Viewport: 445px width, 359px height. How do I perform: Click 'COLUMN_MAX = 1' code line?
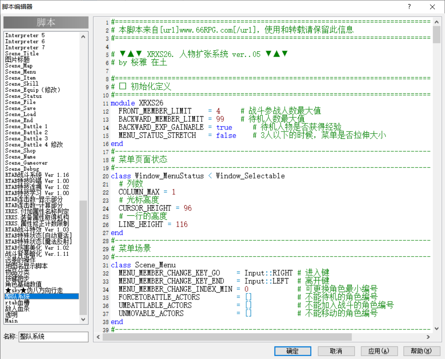(x=147, y=192)
